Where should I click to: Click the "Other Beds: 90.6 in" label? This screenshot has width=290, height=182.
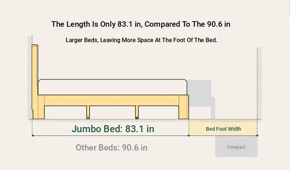(x=111, y=148)
